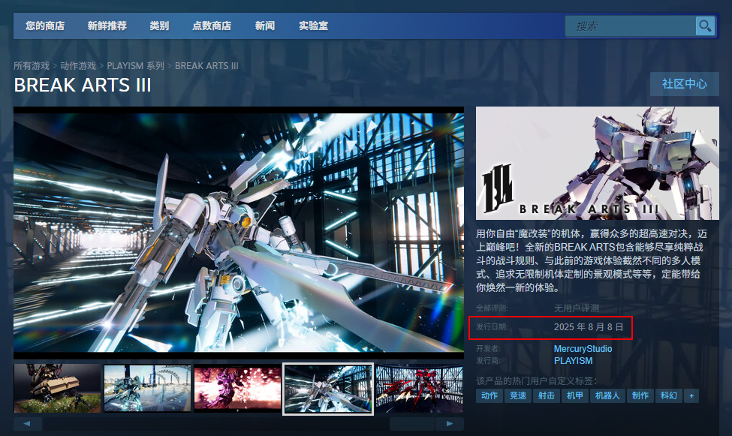The image size is (732, 436).
Task: Select the pink-purple screenshot thumbnail
Action: pyautogui.click(x=238, y=388)
